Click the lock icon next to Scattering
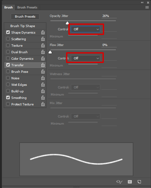This screenshot has width=151, height=188. tap(43, 39)
